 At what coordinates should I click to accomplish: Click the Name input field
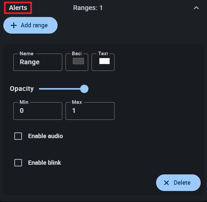38,62
